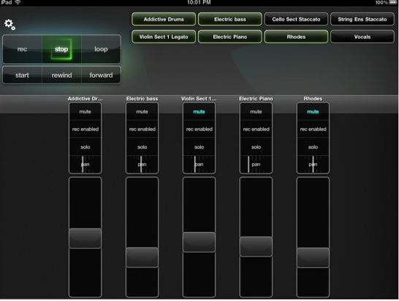Mute the Addictive Drums channel
The image size is (399, 301).
point(85,112)
